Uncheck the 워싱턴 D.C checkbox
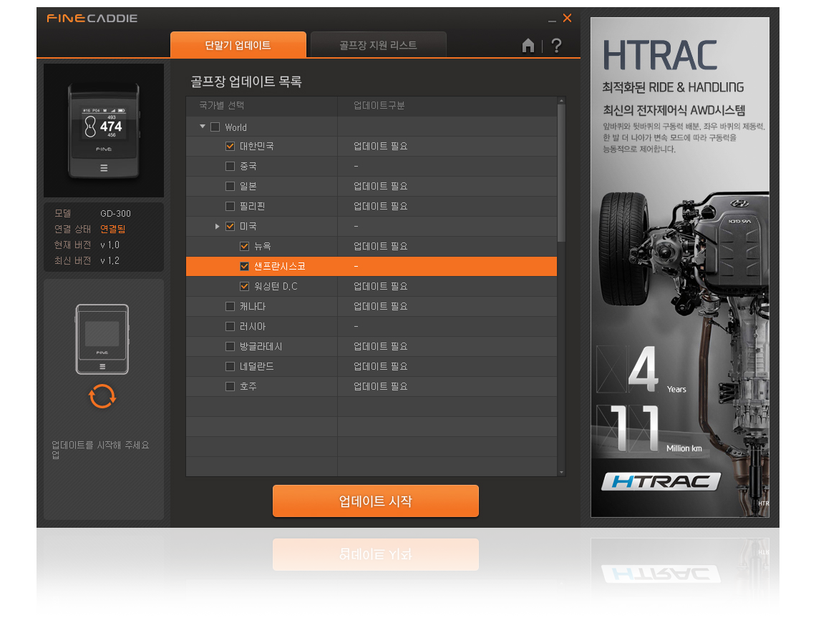The height and width of the screenshot is (635, 816). 245,287
